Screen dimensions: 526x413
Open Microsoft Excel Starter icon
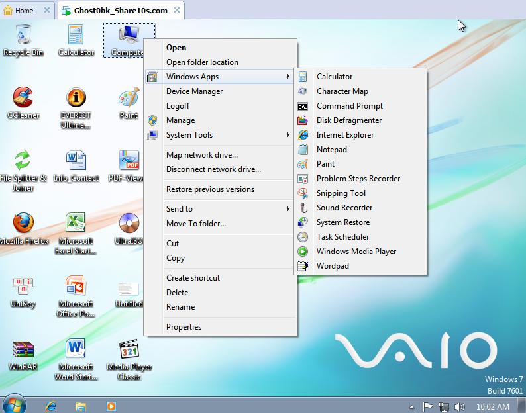point(76,234)
